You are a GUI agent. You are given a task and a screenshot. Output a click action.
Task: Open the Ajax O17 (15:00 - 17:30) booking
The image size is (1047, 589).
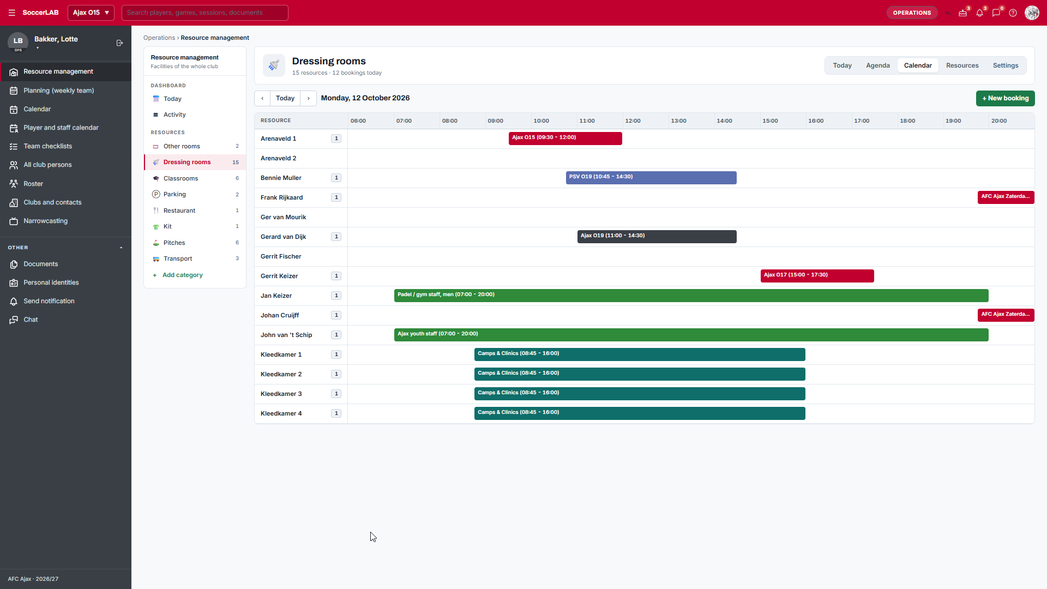tap(817, 276)
